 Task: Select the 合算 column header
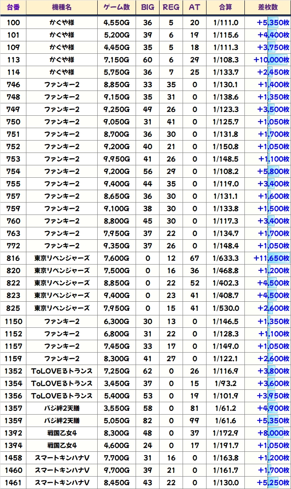click(225, 7)
